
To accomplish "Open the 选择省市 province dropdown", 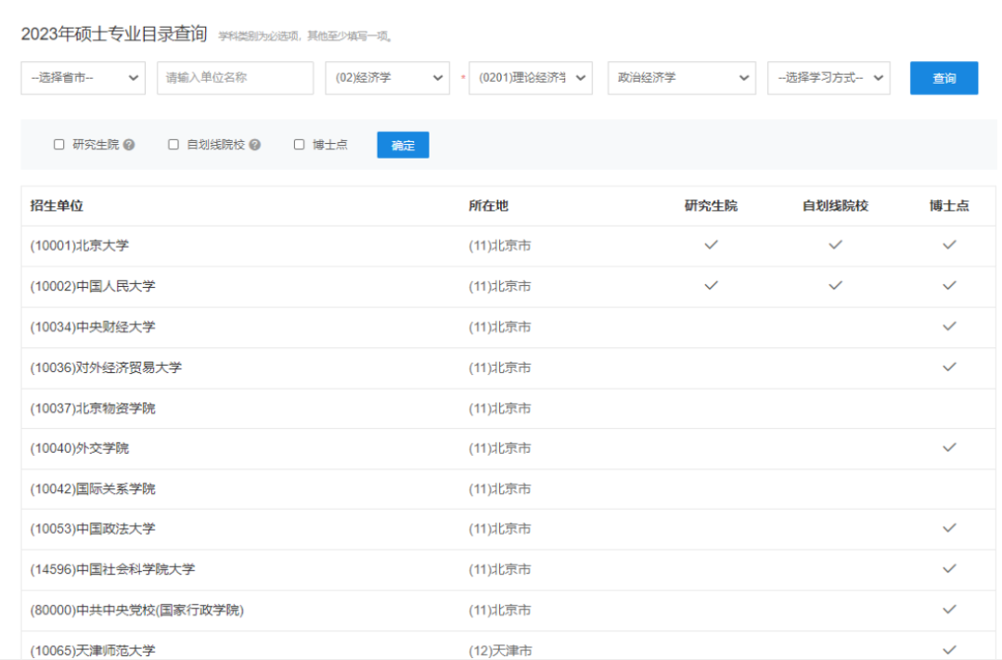I will point(83,78).
